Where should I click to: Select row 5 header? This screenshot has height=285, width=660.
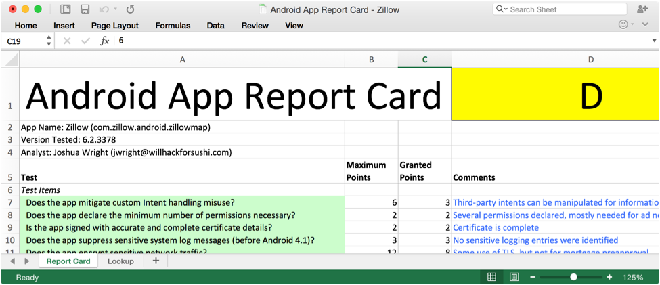coord(9,171)
